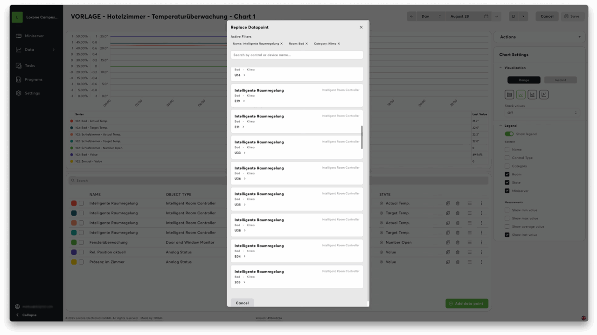Viewport: 597px width, 335px height.
Task: Enable the Control Type legend checkbox
Action: click(x=507, y=158)
